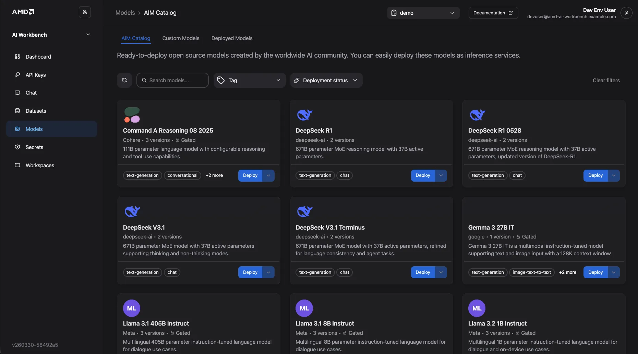Click the sidebar collapse icon button

pos(85,12)
